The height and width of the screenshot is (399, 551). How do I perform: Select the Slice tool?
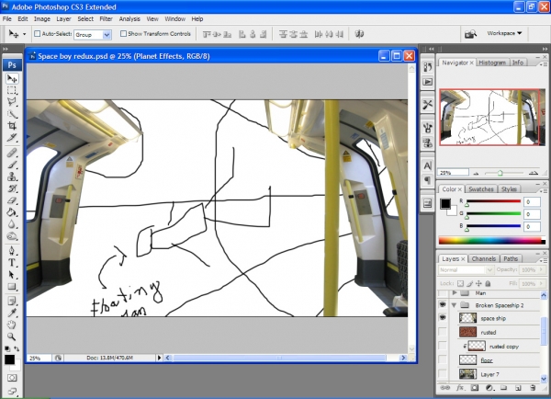pyautogui.click(x=12, y=138)
